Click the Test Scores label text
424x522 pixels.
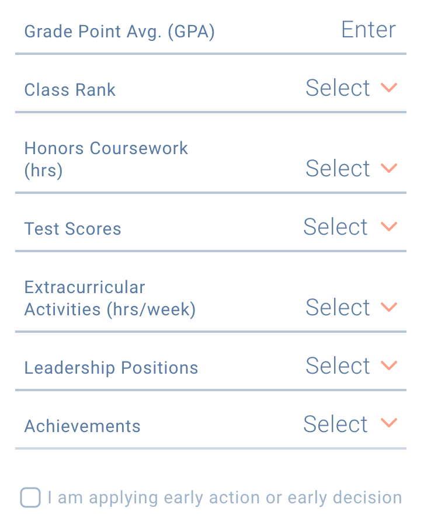coord(72,229)
